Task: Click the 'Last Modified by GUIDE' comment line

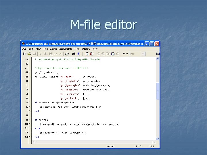Action: click(67, 59)
